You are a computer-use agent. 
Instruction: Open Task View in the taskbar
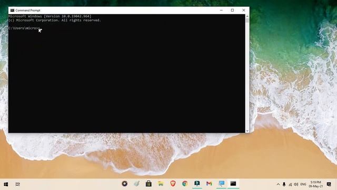(x=17, y=184)
